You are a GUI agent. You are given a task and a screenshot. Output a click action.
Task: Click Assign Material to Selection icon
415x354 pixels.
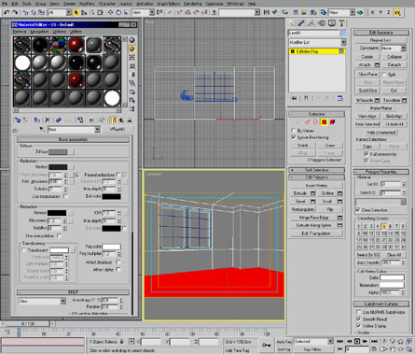click(x=36, y=120)
